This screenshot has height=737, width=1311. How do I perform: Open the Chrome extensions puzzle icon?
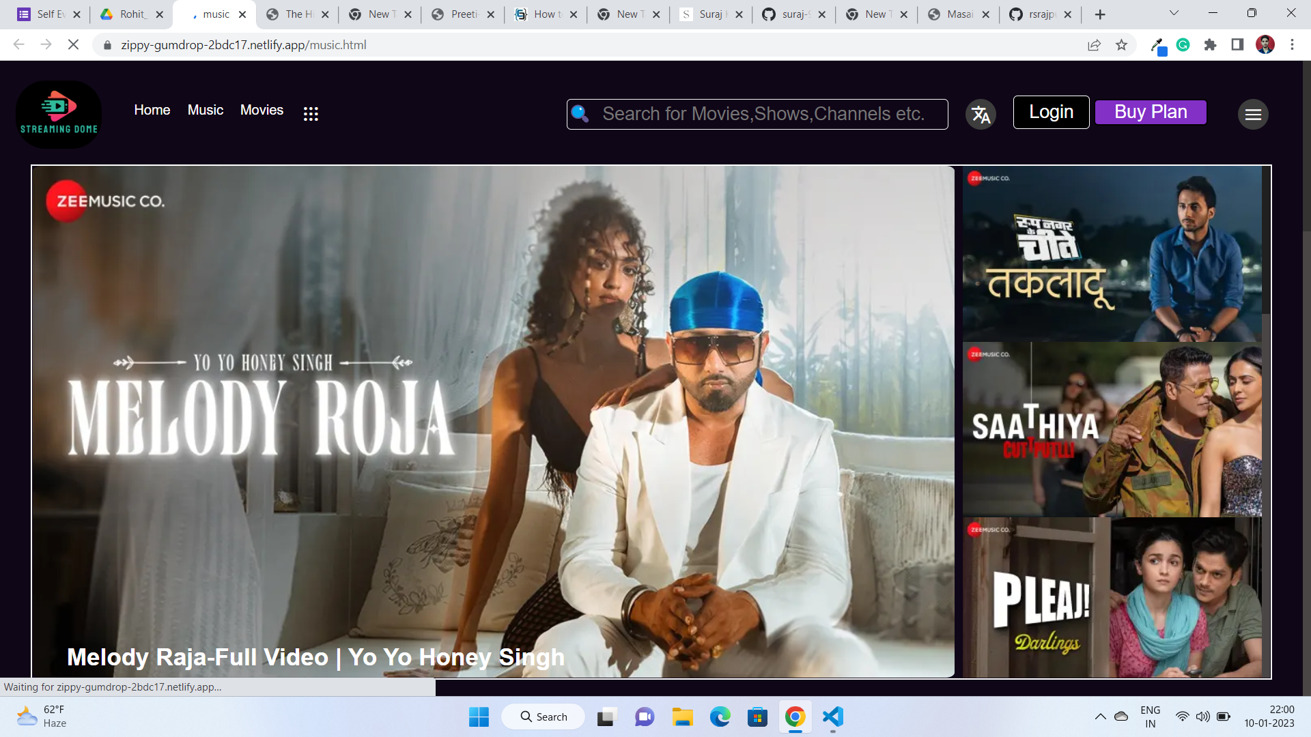(x=1211, y=45)
